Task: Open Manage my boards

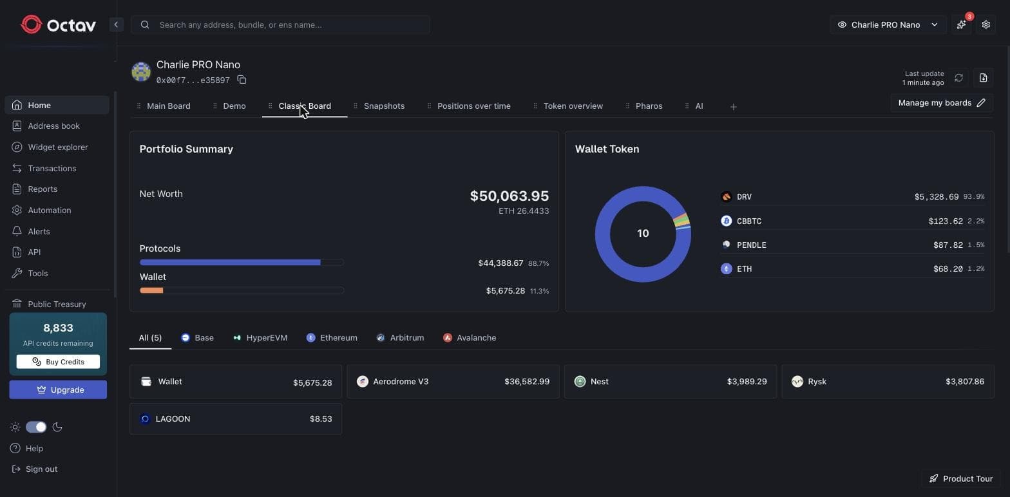Action: [x=941, y=102]
